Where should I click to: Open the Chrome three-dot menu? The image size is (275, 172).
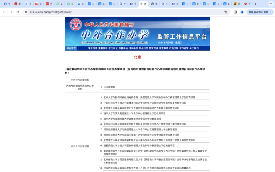[x=271, y=12]
